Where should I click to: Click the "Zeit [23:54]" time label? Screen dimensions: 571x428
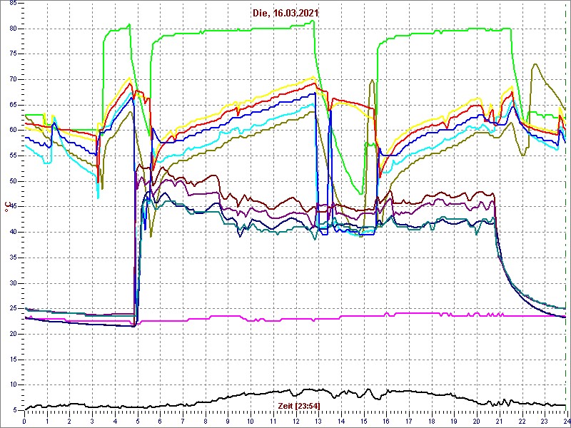click(299, 405)
